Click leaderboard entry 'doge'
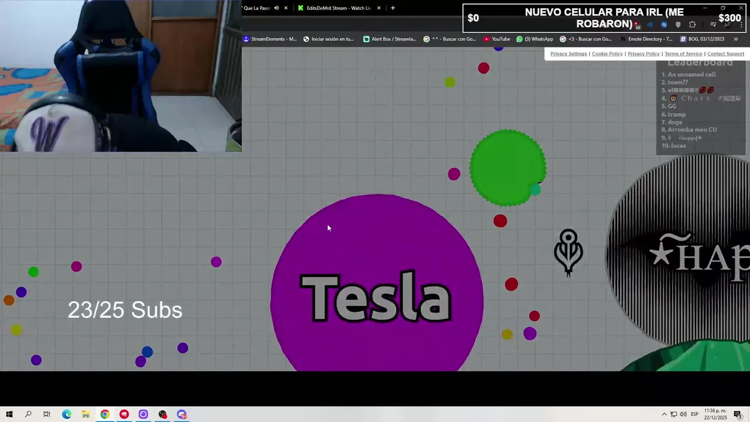Viewport: 750px width, 422px height. pos(672,122)
